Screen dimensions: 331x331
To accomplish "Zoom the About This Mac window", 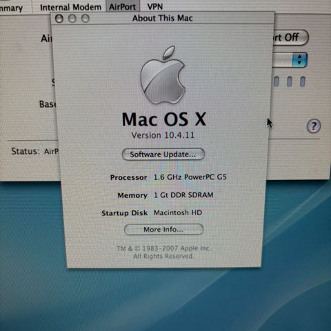I will [x=86, y=19].
